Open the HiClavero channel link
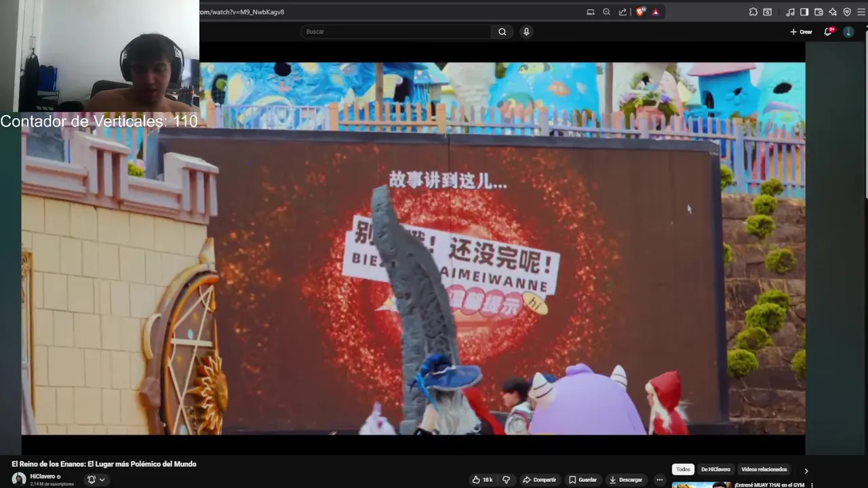Viewport: 868px width, 488px height. click(43, 476)
